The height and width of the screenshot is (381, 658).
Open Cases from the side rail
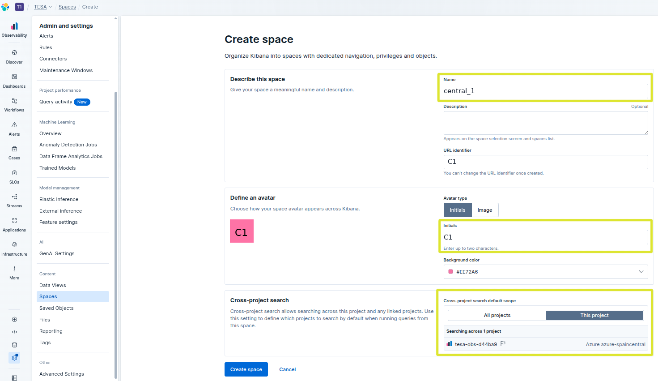pyautogui.click(x=14, y=153)
